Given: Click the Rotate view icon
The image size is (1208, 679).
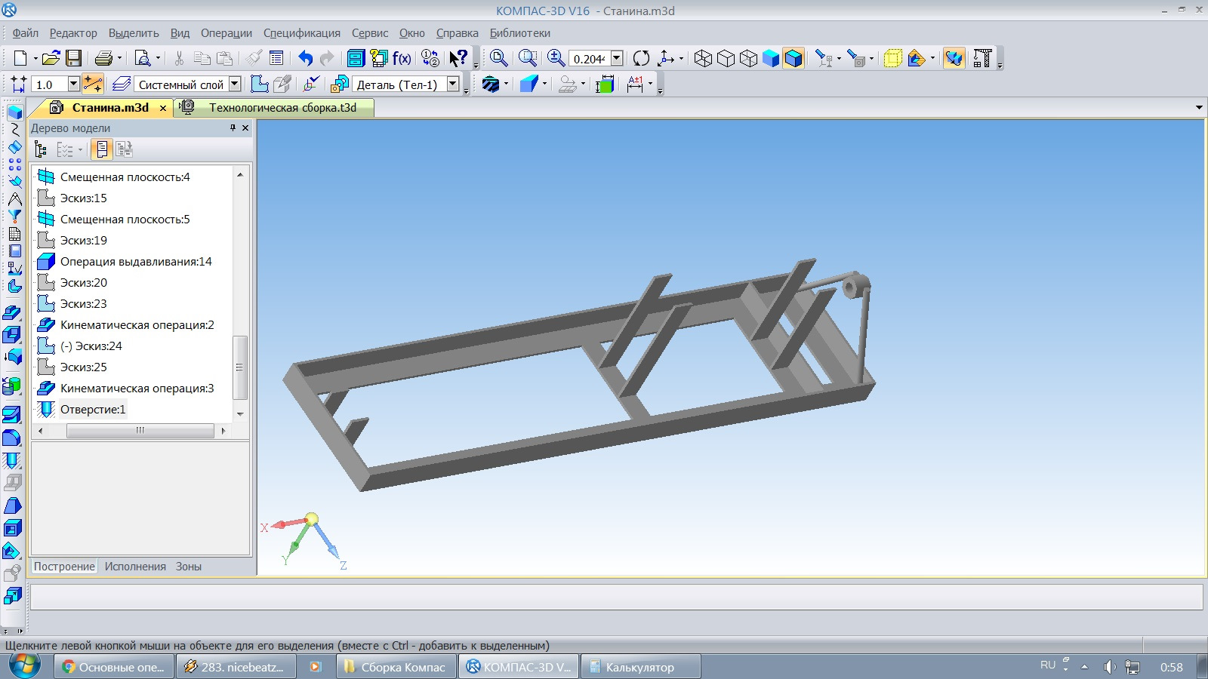Looking at the screenshot, I should tap(641, 58).
